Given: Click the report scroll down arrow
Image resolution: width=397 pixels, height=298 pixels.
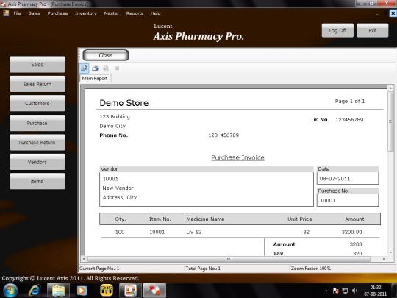Looking at the screenshot, I should [x=390, y=252].
